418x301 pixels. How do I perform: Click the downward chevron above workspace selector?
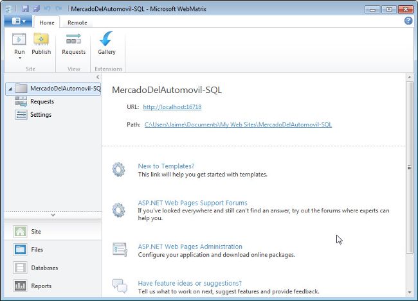[53, 215]
